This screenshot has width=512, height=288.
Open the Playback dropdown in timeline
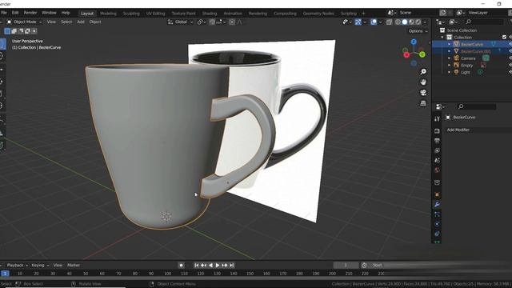[18, 265]
